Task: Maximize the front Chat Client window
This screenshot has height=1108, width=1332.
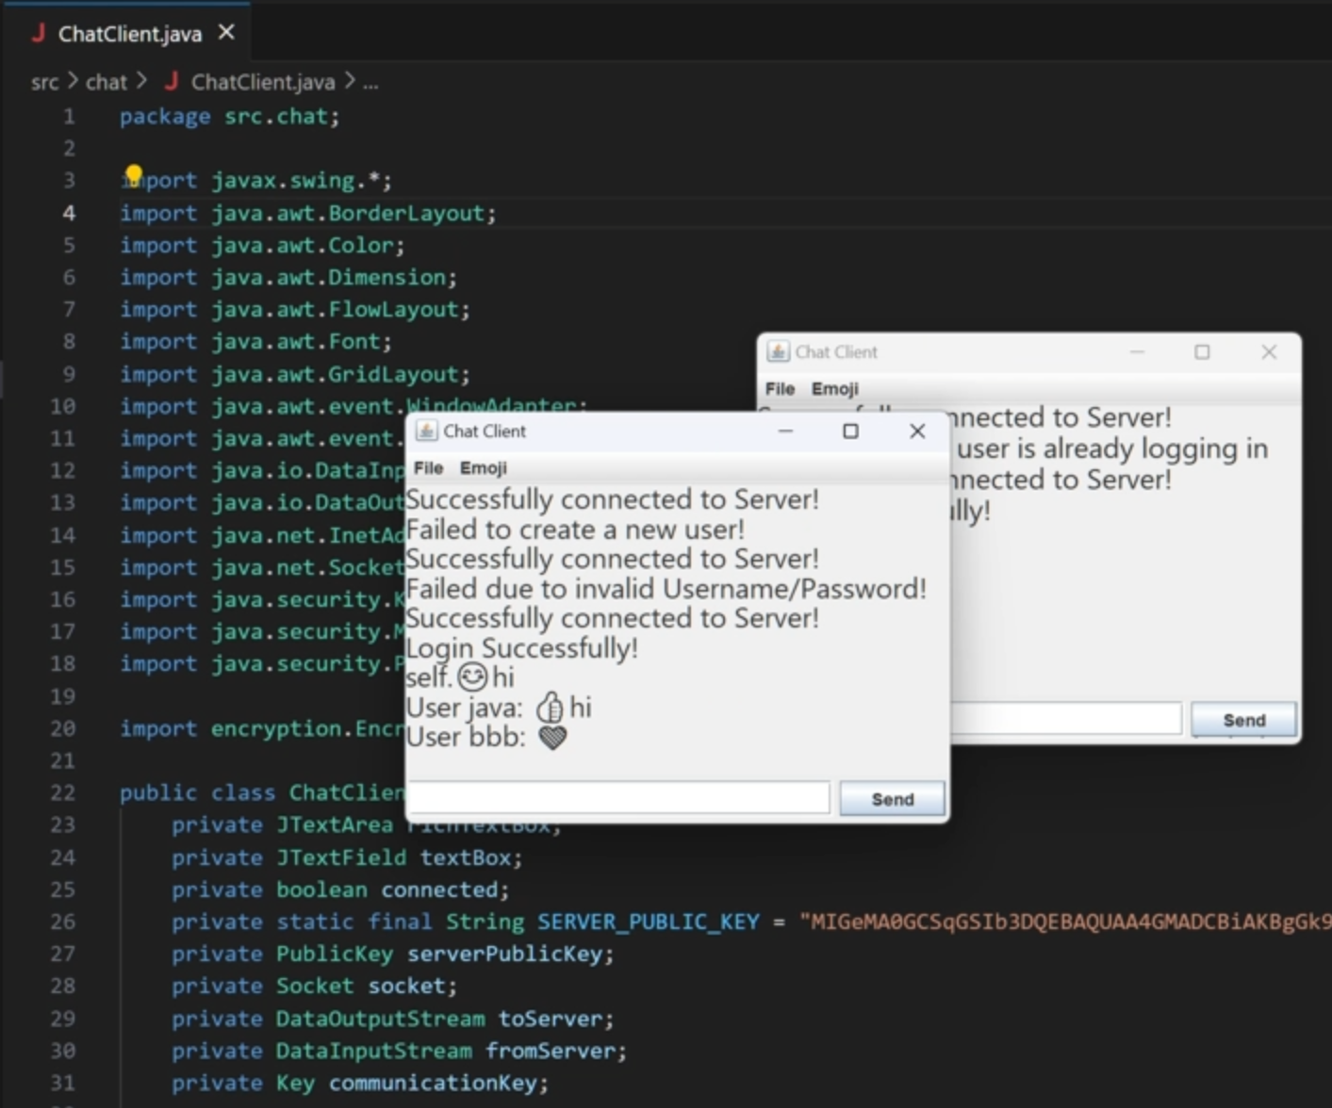Action: [x=850, y=432]
